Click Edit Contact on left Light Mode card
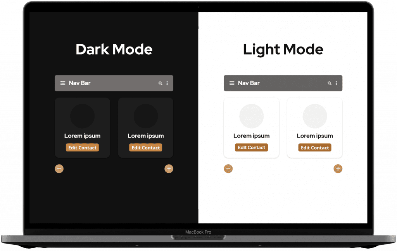397x251 pixels. point(251,148)
